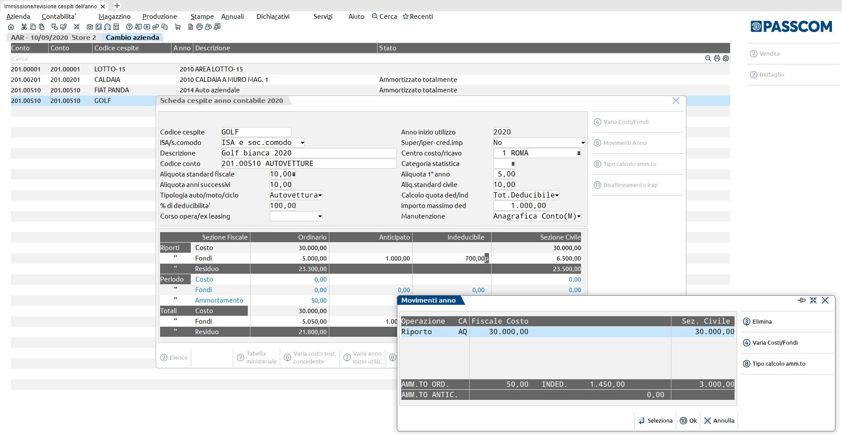This screenshot has height=434, width=842.
Task: Click Varia Costi/Fondi in Movimenti anno panel
Action: 771,342
